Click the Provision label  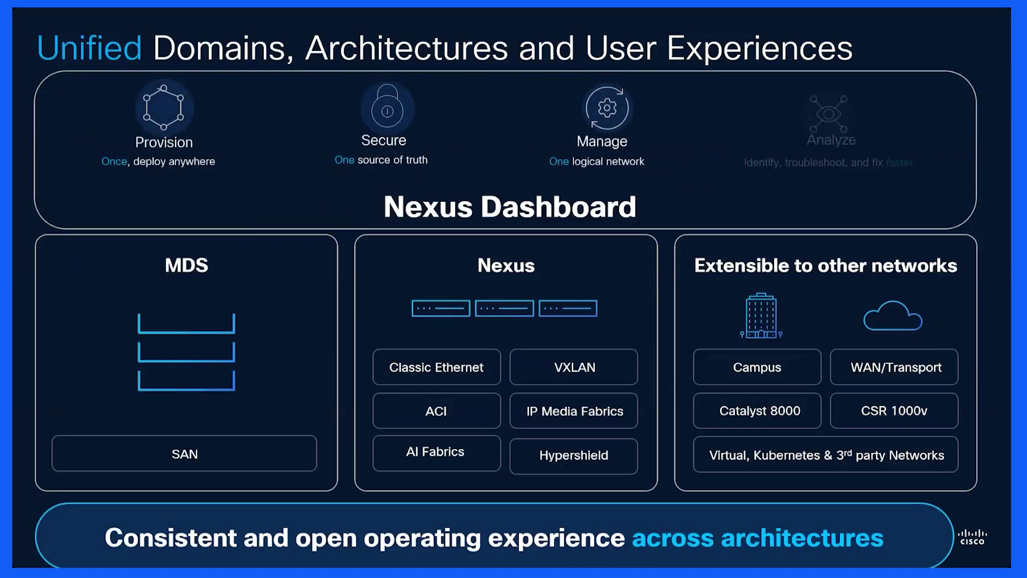[x=164, y=142]
